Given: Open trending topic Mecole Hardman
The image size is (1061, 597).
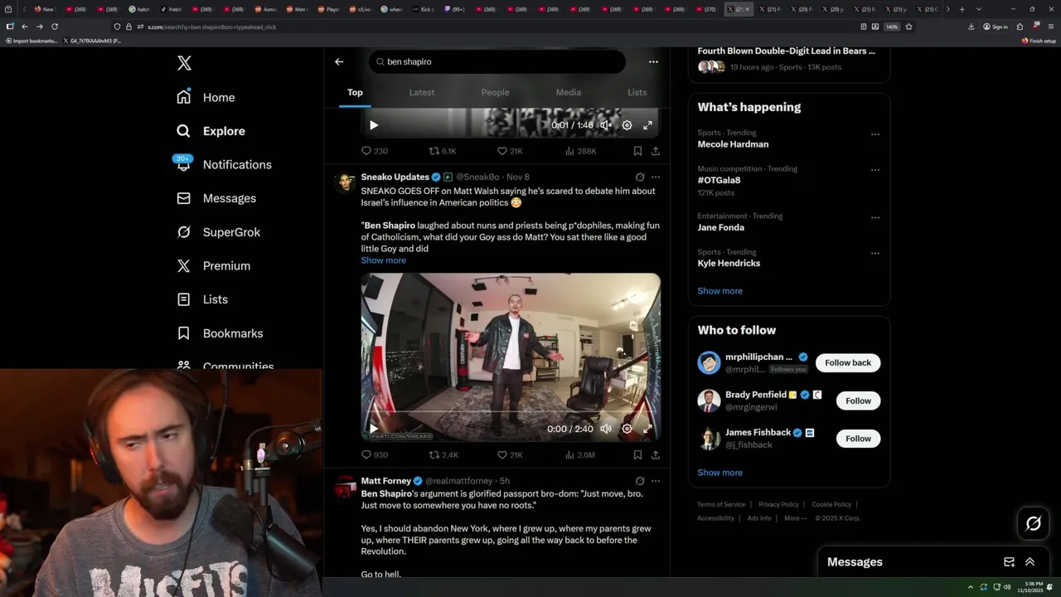Looking at the screenshot, I should [733, 144].
